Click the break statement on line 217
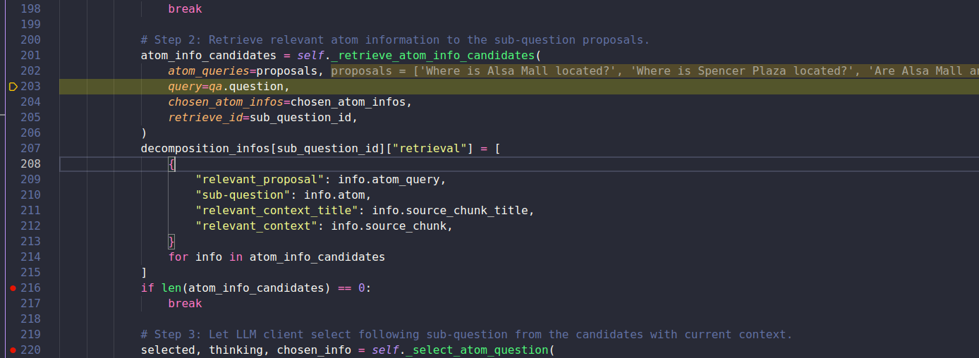The image size is (979, 358). (x=185, y=304)
